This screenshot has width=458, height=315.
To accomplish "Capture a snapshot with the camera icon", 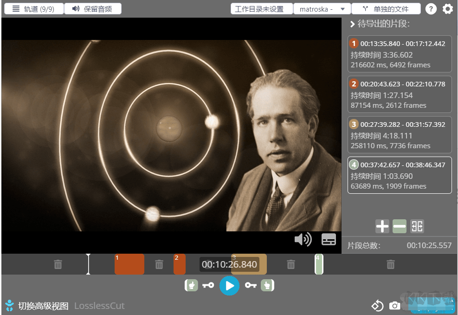I will pyautogui.click(x=395, y=305).
